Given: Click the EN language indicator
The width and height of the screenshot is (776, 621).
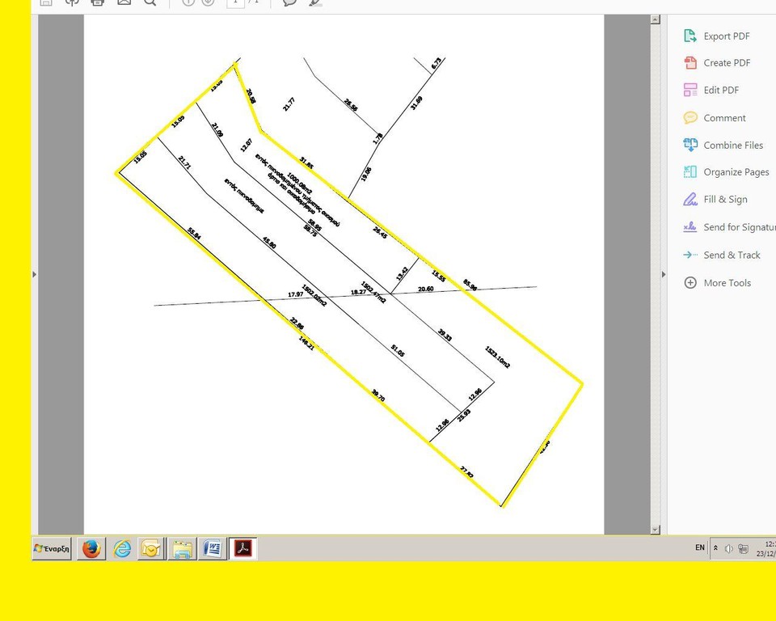Looking at the screenshot, I should (700, 547).
